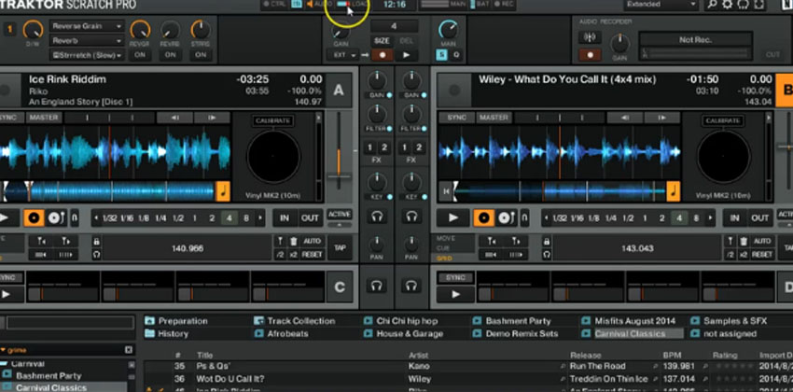The image size is (793, 392).
Task: Open the Reverse Grain effect dropdown
Action: (87, 26)
